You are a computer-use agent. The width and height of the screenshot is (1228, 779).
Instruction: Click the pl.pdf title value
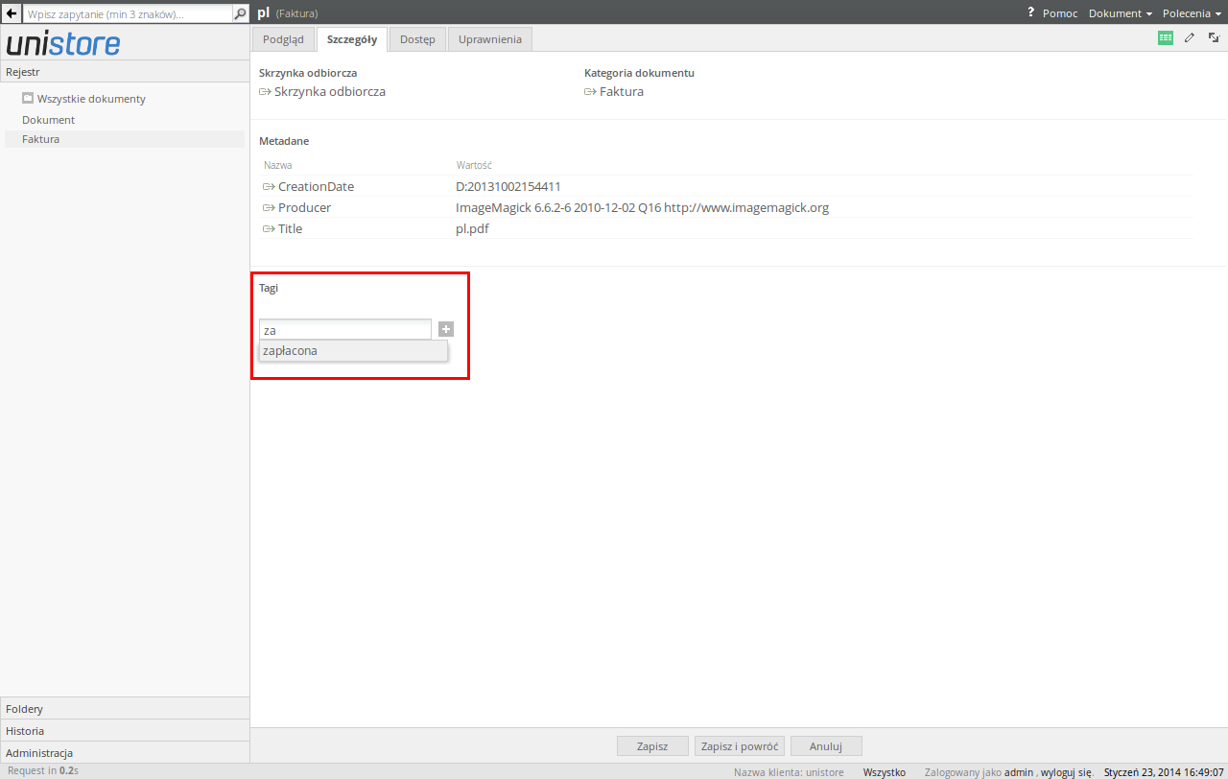(472, 228)
